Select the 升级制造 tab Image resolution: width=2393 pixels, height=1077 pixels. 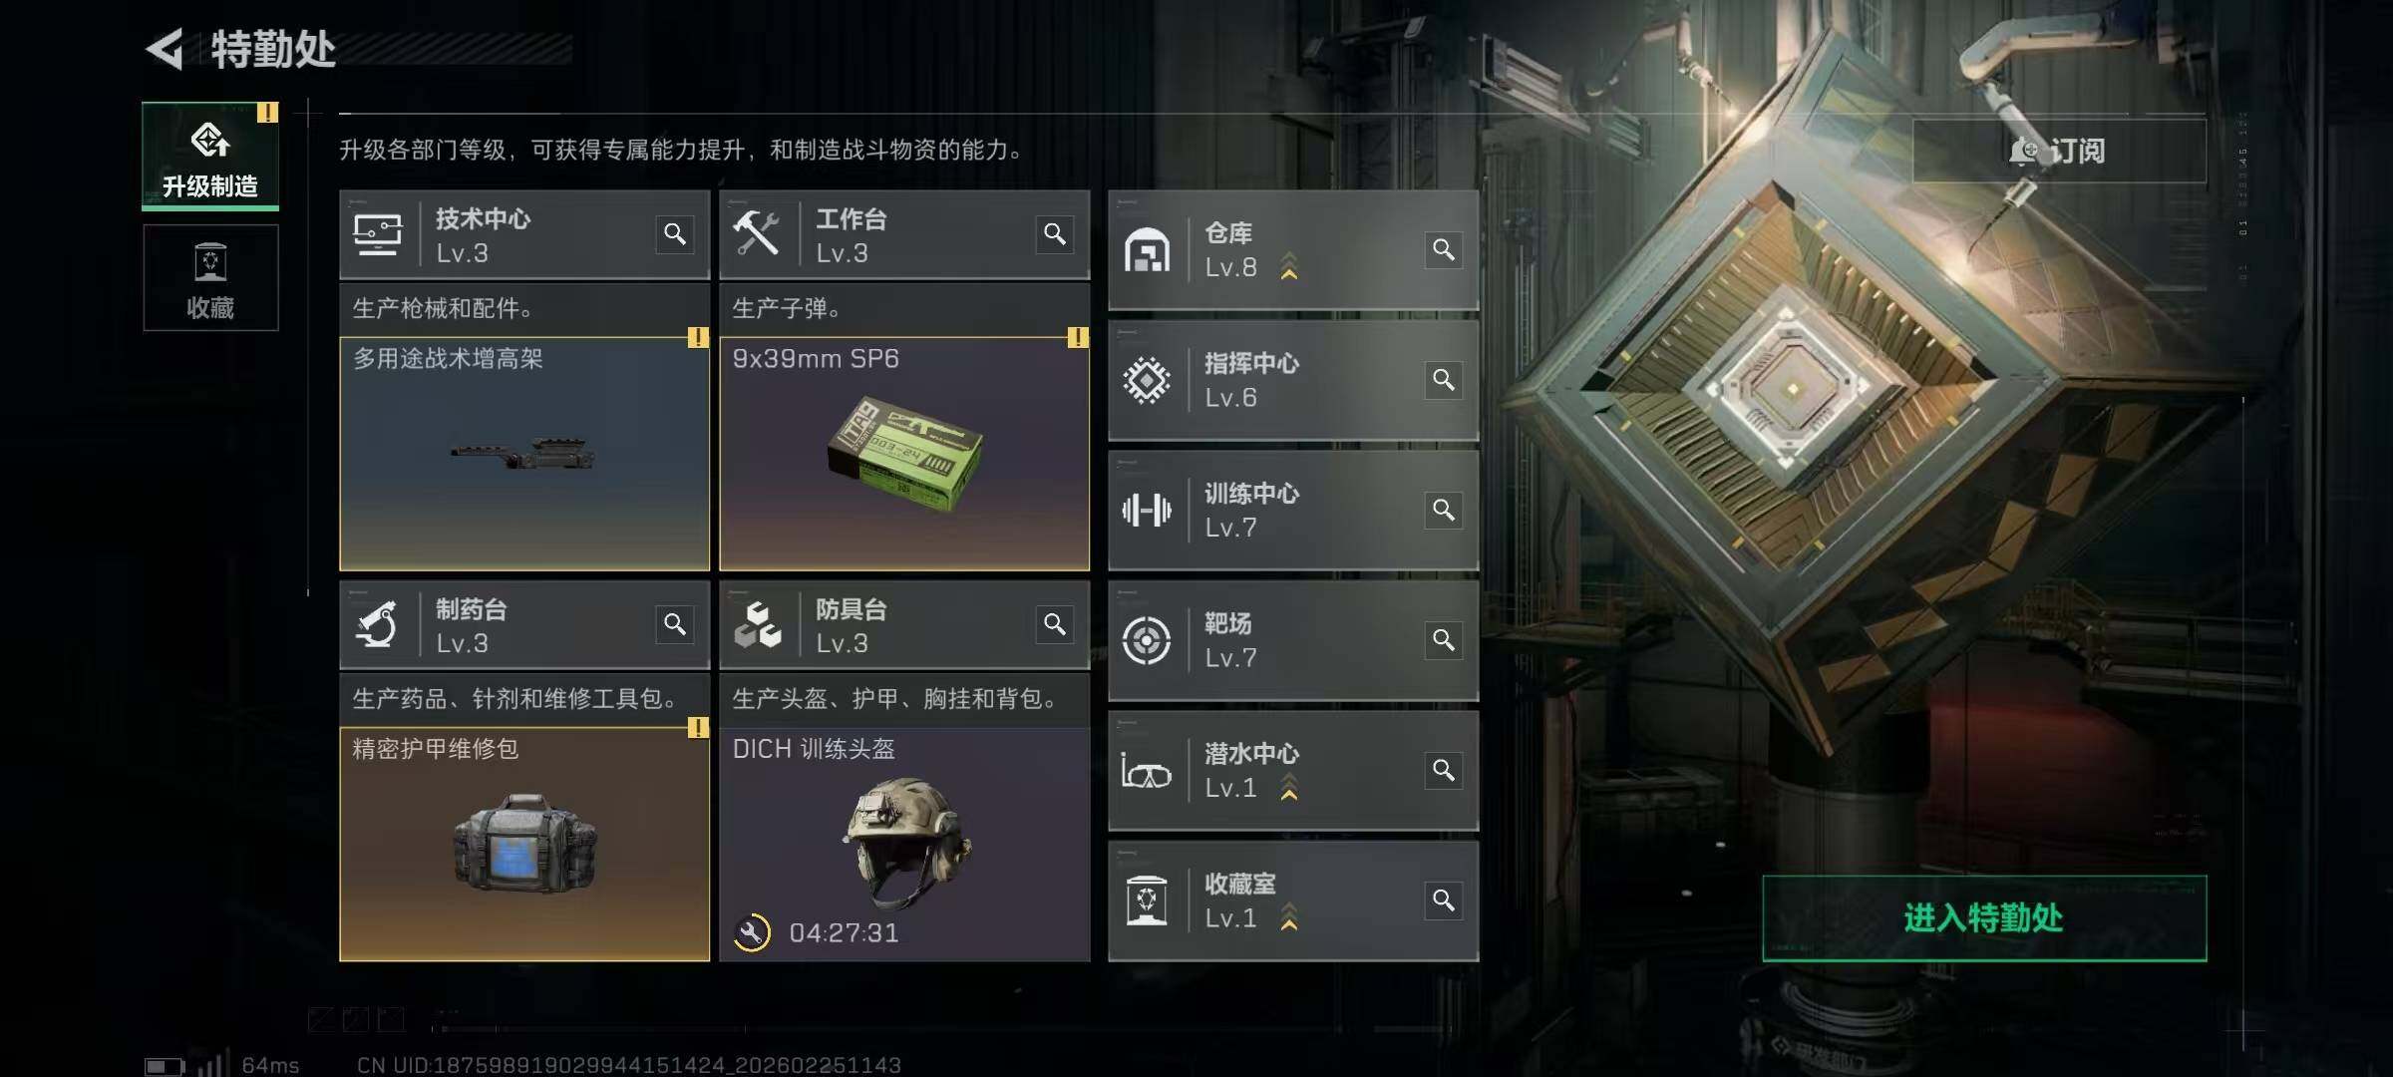coord(210,156)
